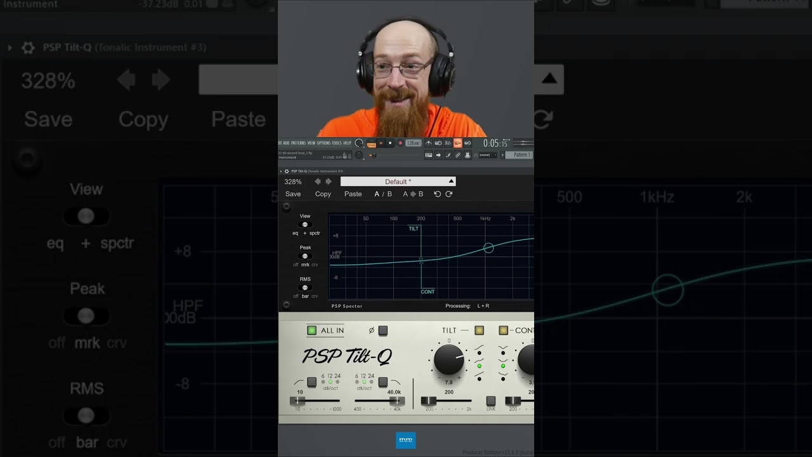The image size is (812, 457).
Task: Click the high-pass frequency slider at 10
Action: (297, 401)
